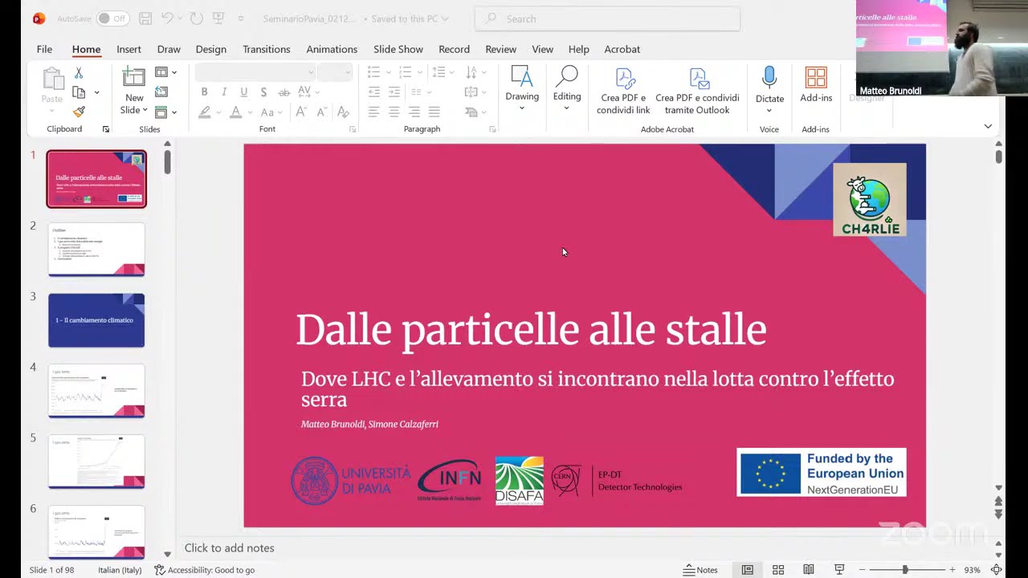Viewport: 1028px width, 578px height.
Task: Align text to the right
Action: tap(414, 112)
